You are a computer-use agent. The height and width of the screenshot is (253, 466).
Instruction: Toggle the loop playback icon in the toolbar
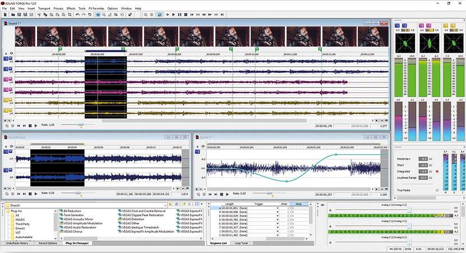tap(160, 15)
